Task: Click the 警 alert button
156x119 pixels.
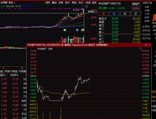Action: pyautogui.click(x=136, y=14)
